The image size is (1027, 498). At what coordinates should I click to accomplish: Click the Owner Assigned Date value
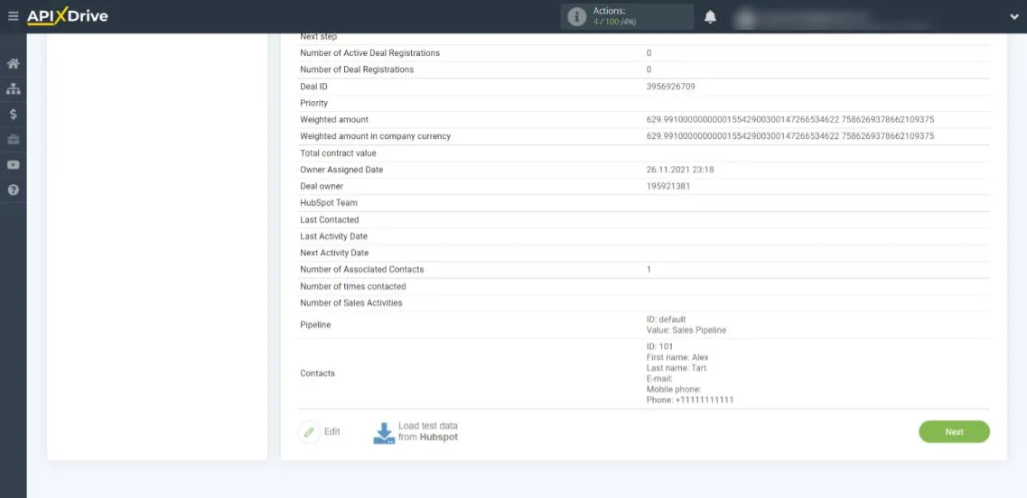click(686, 170)
